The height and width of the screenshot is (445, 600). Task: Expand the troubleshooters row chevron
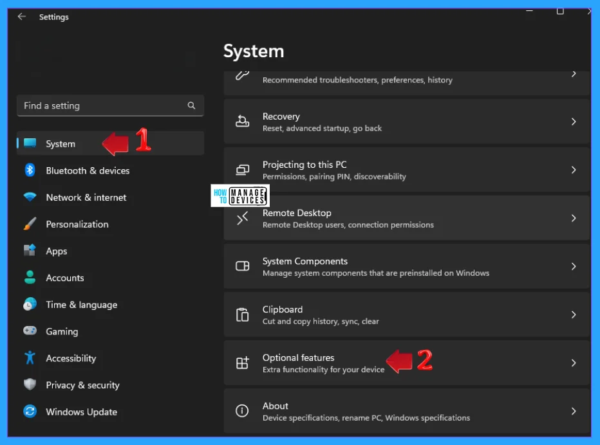coord(574,74)
